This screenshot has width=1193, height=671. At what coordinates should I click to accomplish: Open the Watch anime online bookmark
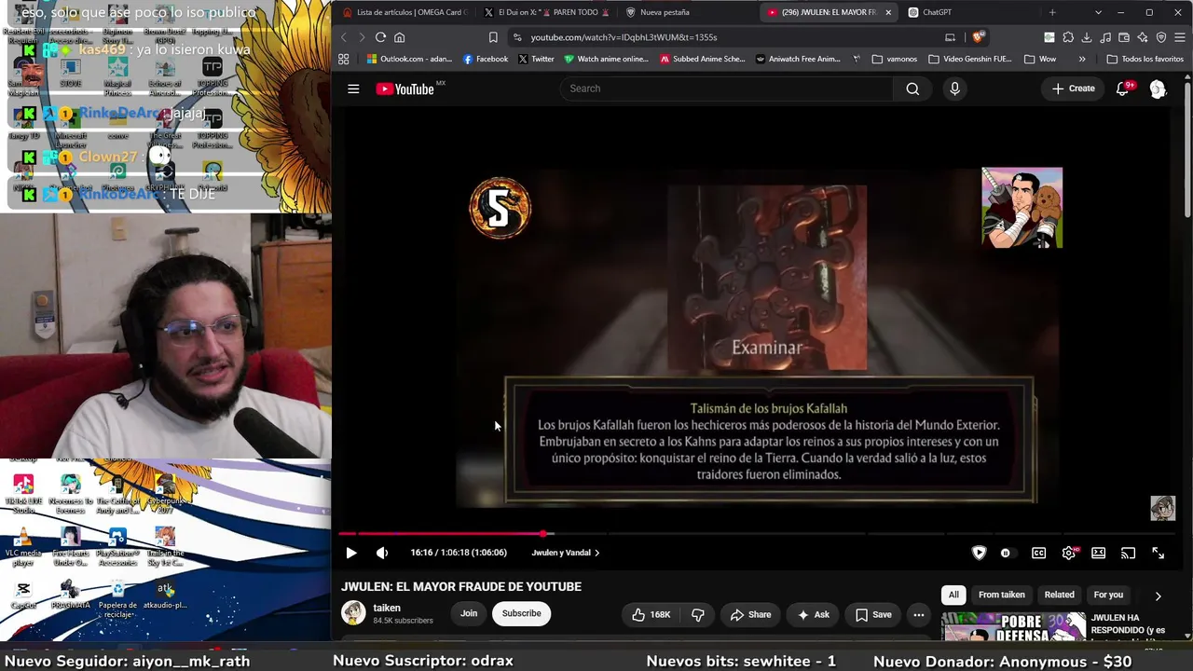tap(606, 59)
